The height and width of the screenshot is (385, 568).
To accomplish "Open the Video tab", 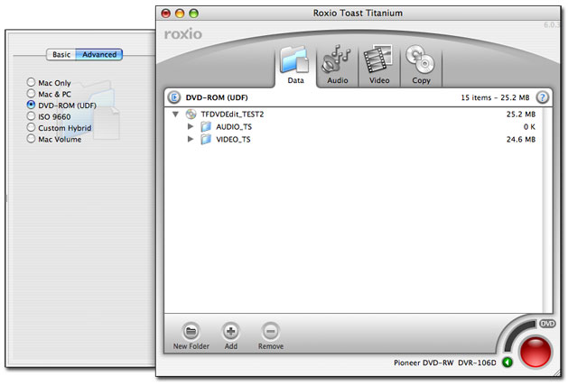I will point(379,66).
